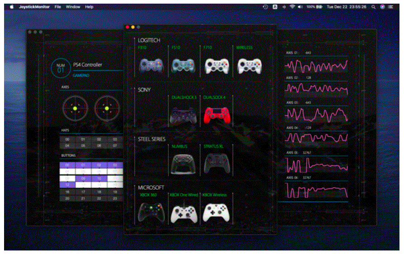Image resolution: width=404 pixels, height=255 pixels.
Task: Click the menu bar date and time
Action: 346,7
